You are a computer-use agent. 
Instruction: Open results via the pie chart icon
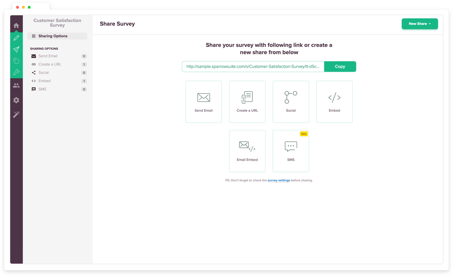[x=16, y=61]
